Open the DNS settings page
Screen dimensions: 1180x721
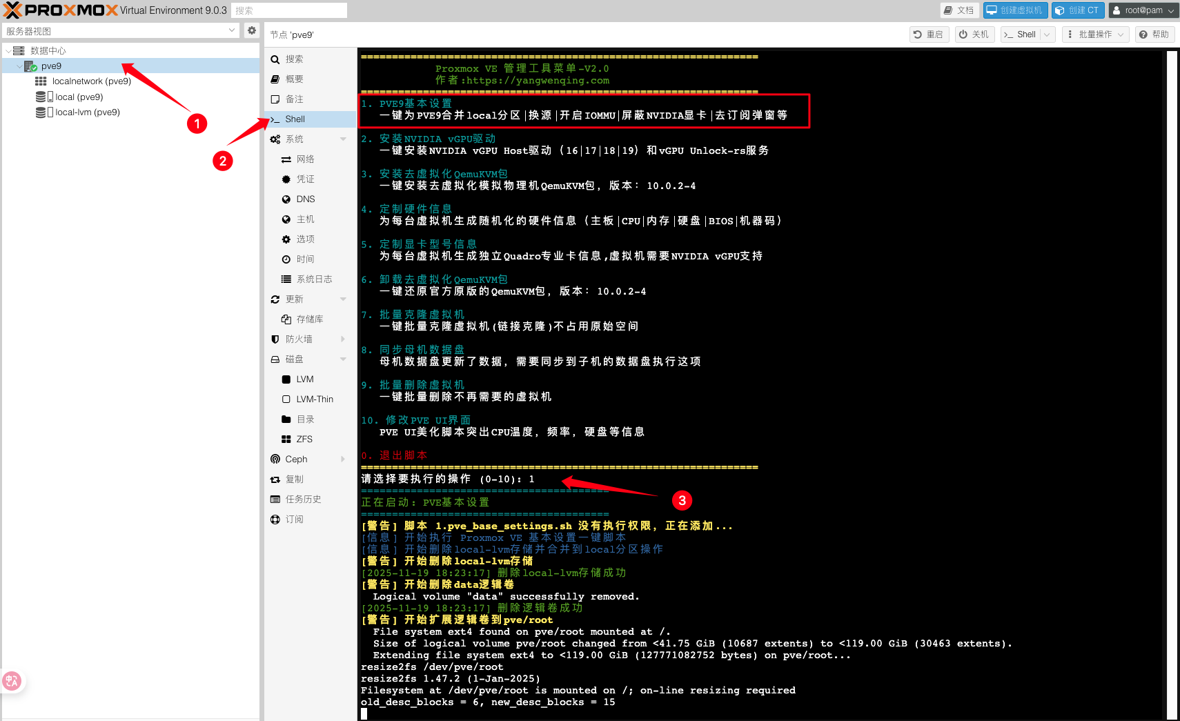pos(305,199)
